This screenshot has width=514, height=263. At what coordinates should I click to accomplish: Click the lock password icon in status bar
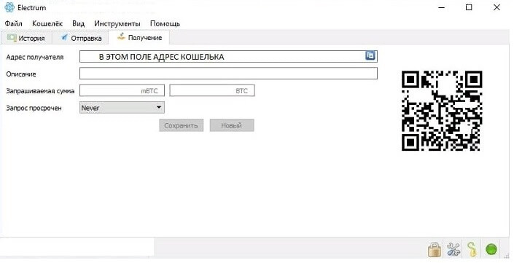coord(435,250)
